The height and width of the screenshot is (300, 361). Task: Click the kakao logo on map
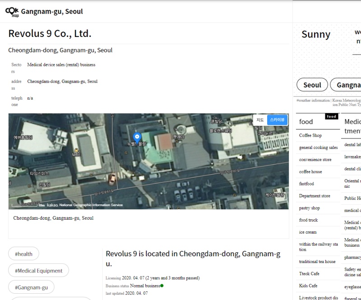[52, 205]
